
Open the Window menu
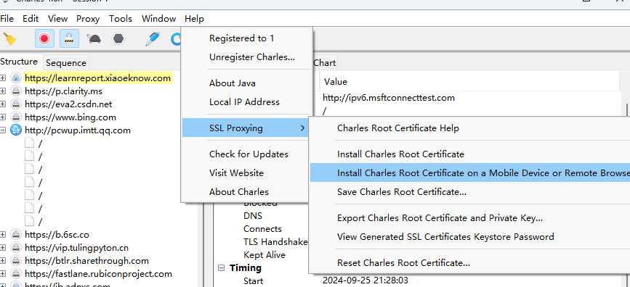158,18
